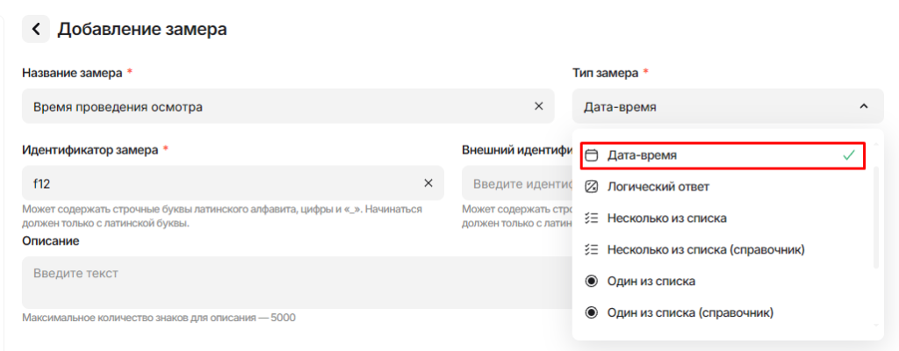899x351 pixels.
Task: Click the Внешний идентификатор input field
Action: coord(517,183)
